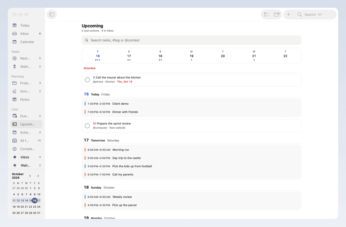Open the Due list
Image resolution: width=346 pixels, height=227 pixels.
pyautogui.click(x=26, y=116)
